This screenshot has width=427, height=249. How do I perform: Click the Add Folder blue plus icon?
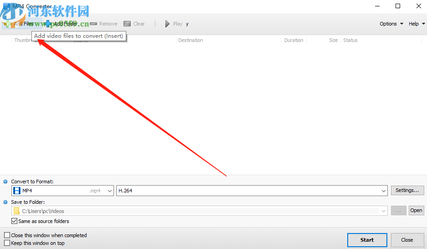(48, 24)
